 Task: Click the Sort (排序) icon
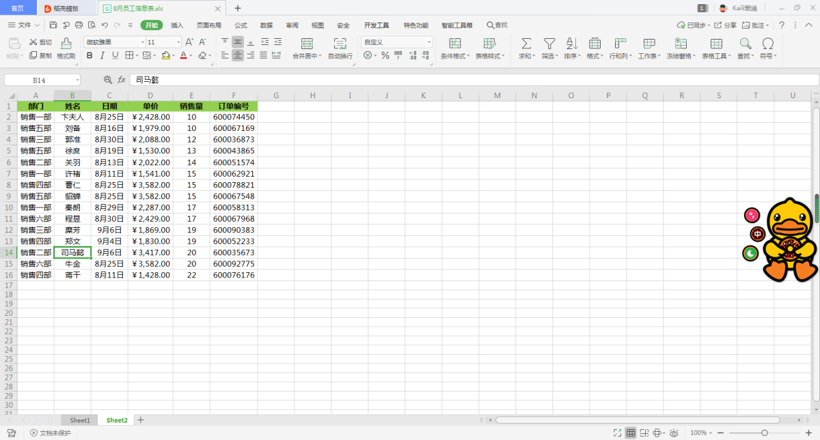point(571,44)
